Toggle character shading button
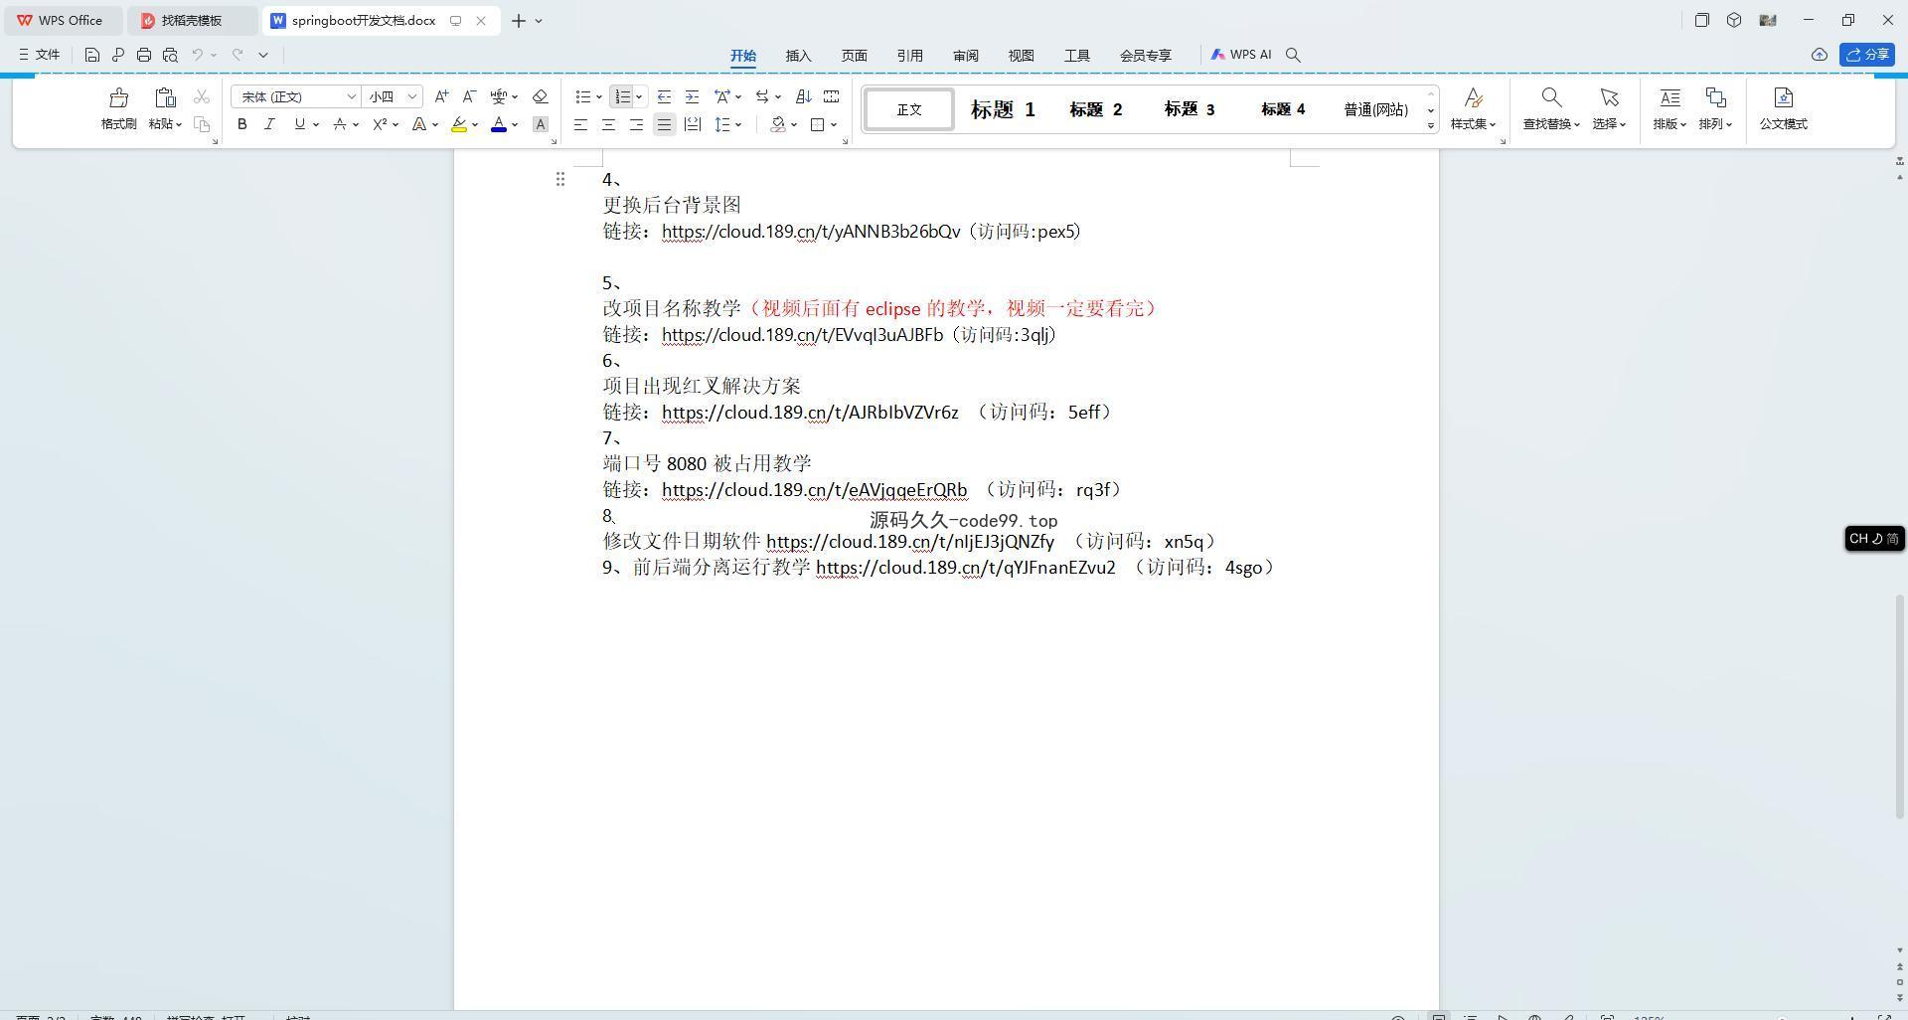This screenshot has width=1908, height=1020. point(540,124)
